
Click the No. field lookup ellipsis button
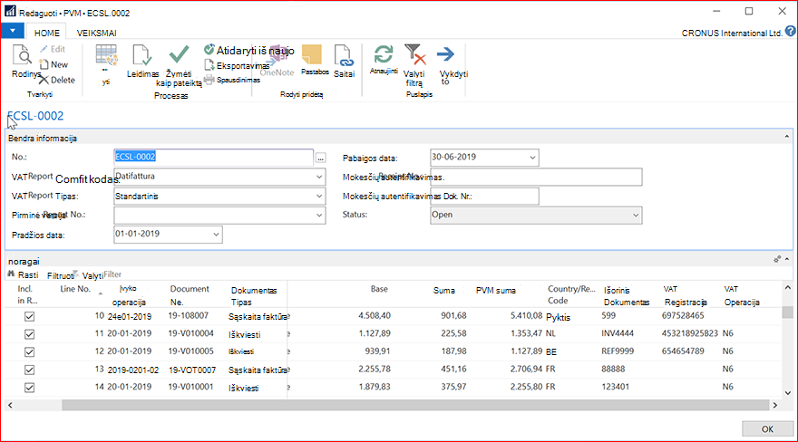[320, 158]
